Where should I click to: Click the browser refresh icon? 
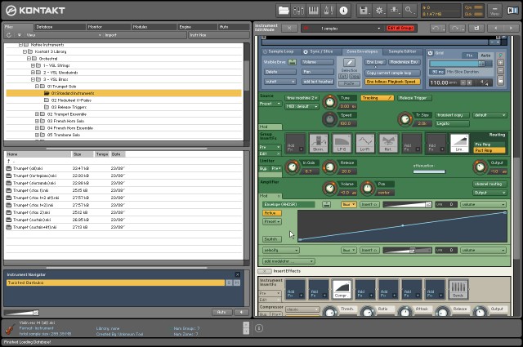(x=9, y=35)
